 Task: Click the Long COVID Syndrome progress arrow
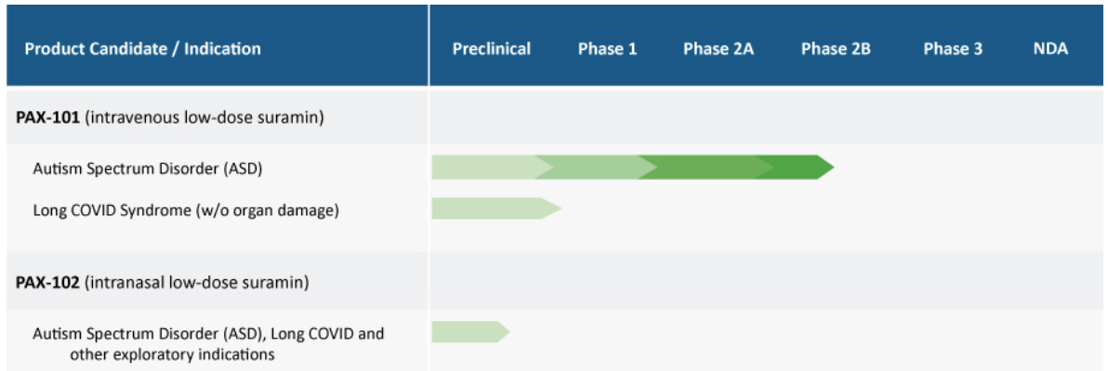[496, 208]
